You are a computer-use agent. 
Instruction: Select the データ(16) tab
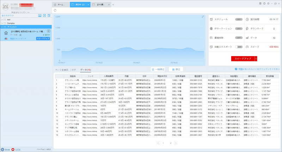point(85,70)
